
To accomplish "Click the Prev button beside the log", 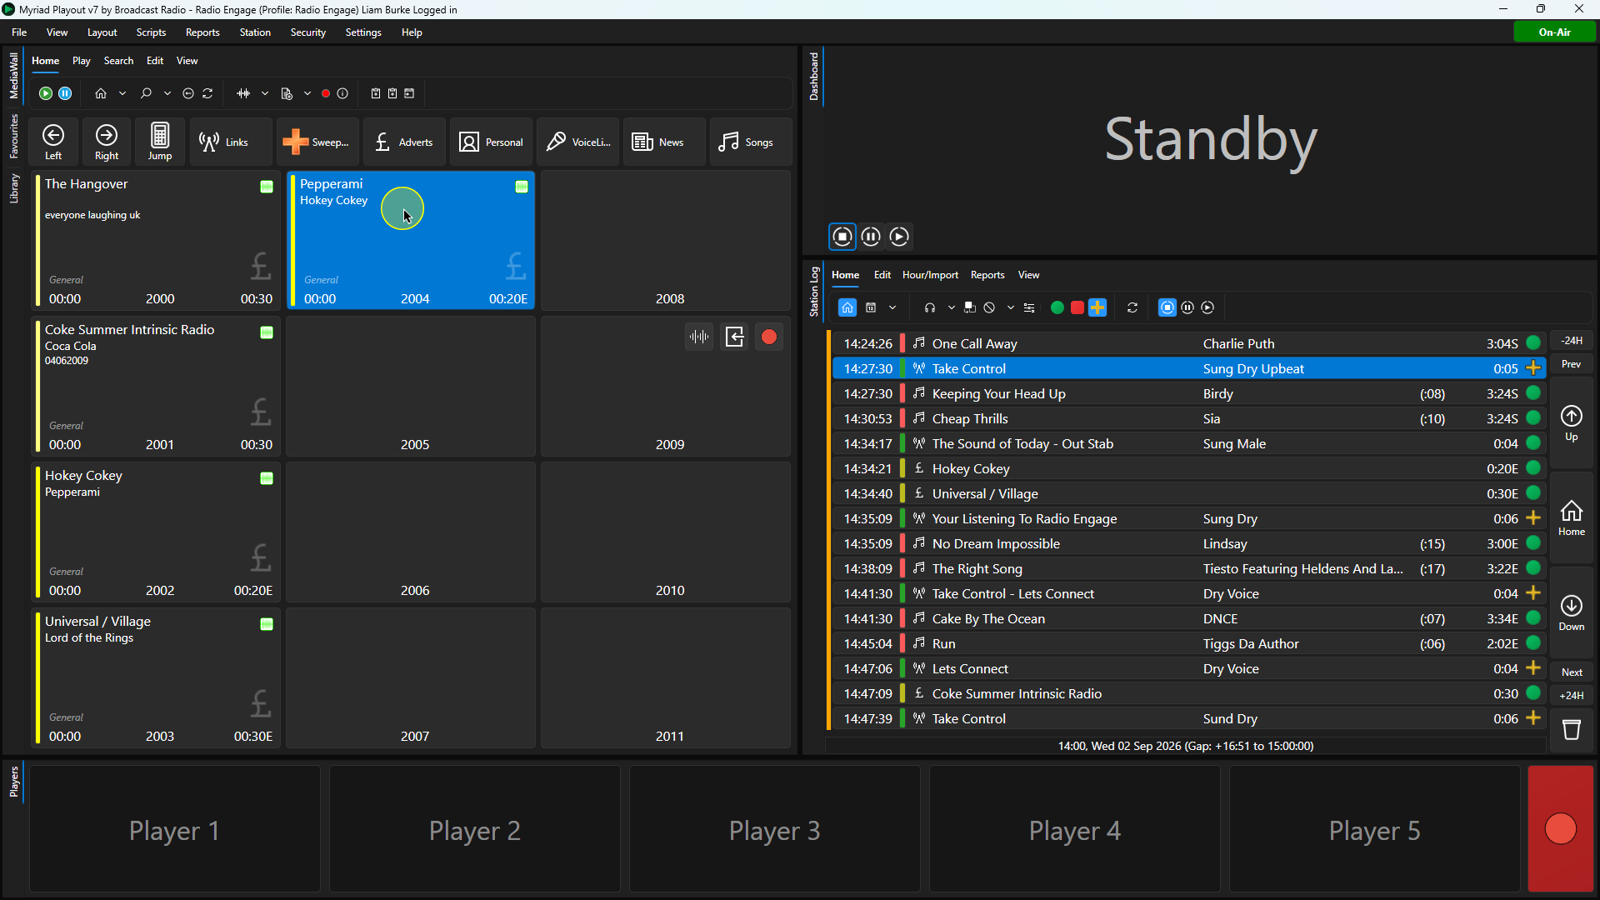I will click(x=1571, y=364).
